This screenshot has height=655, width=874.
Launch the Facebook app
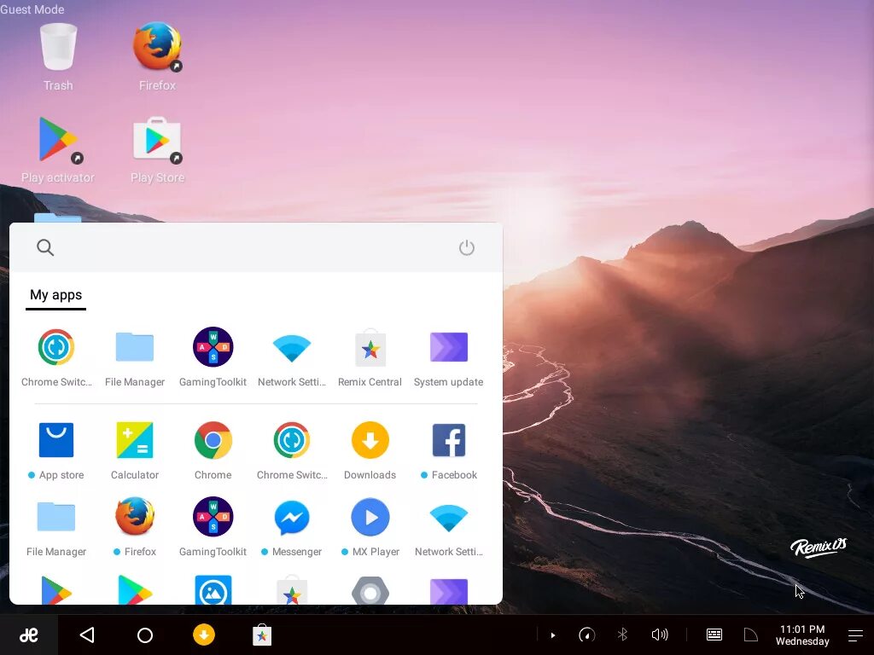[449, 450]
